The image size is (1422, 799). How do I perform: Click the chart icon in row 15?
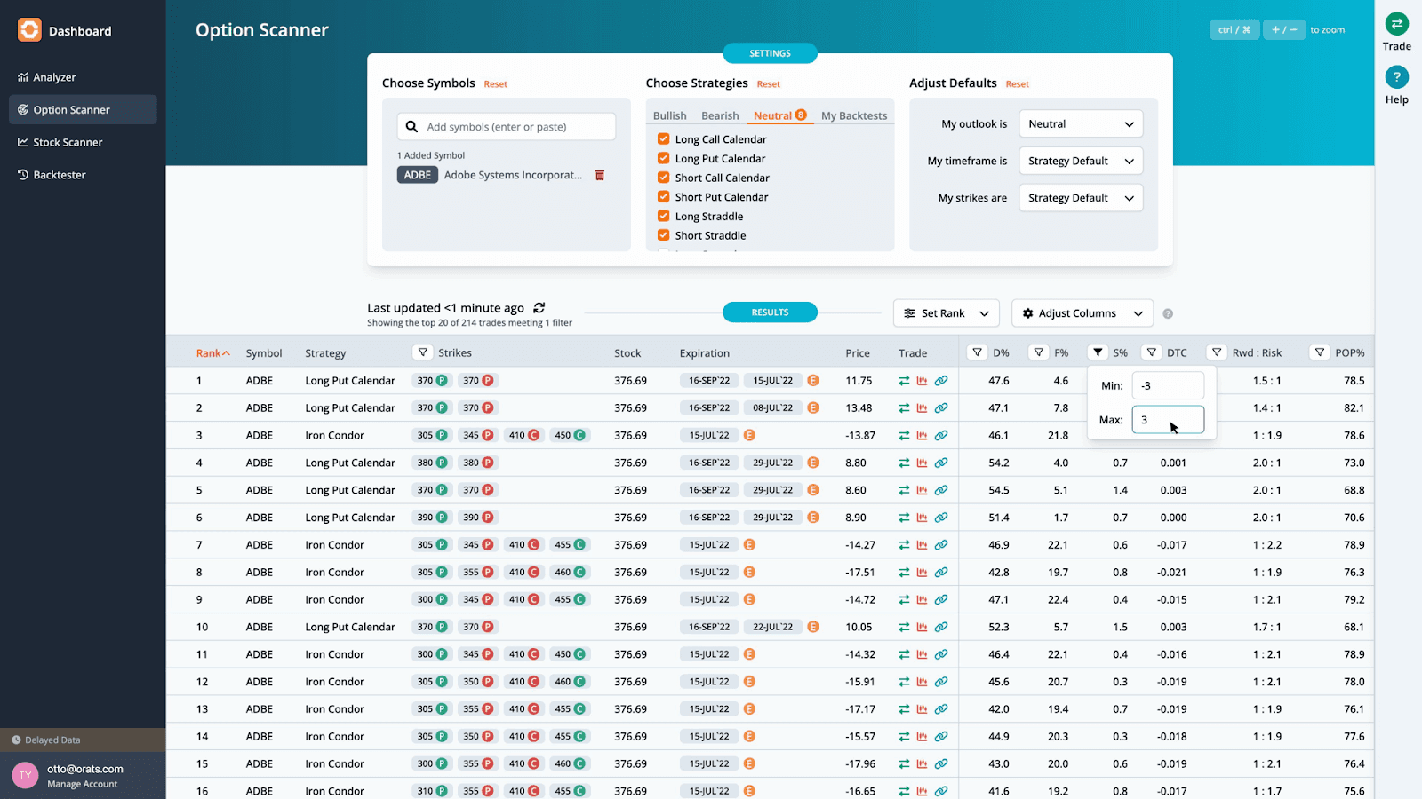point(923,763)
